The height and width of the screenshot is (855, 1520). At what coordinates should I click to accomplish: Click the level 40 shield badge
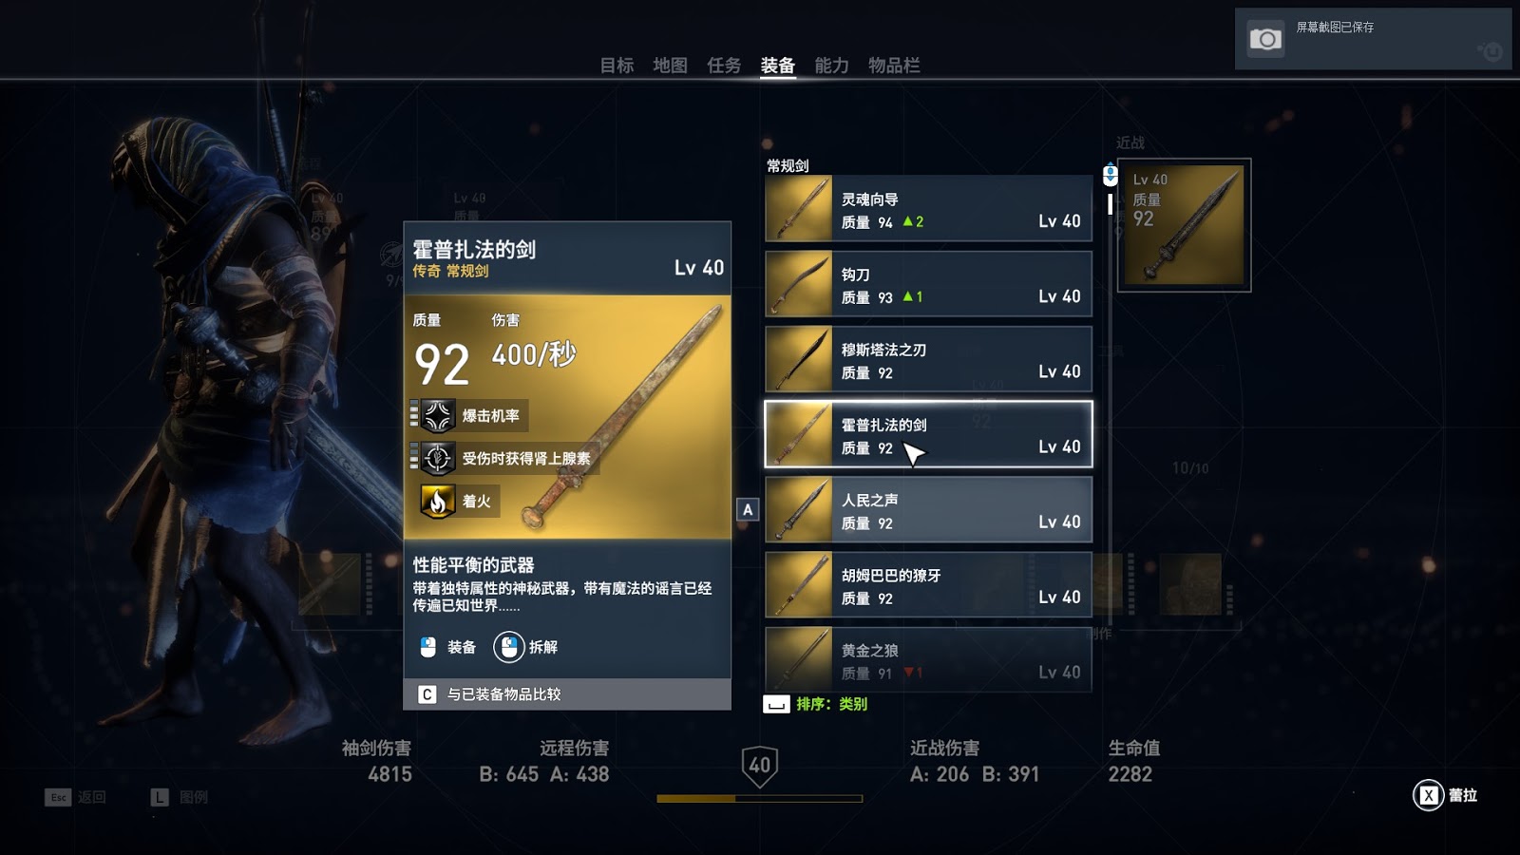point(760,766)
